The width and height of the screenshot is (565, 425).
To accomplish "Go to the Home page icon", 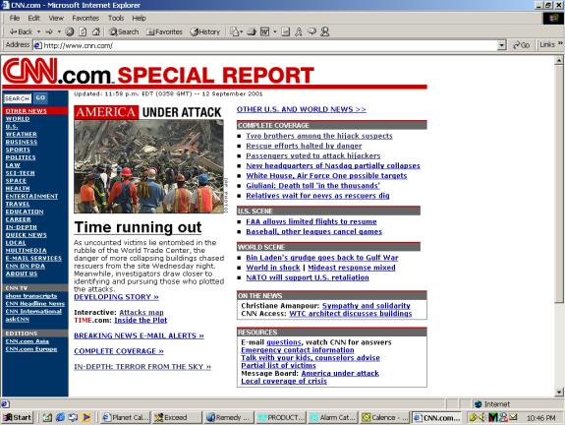I will (96, 31).
